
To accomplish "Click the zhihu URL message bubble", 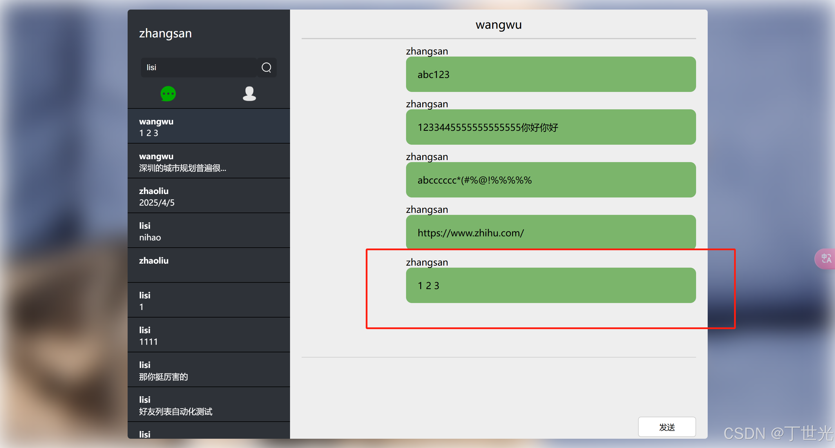I will (x=550, y=233).
